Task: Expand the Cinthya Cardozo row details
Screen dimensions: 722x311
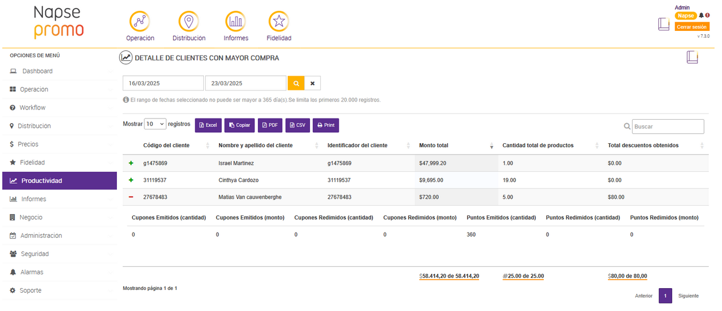Action: [131, 180]
